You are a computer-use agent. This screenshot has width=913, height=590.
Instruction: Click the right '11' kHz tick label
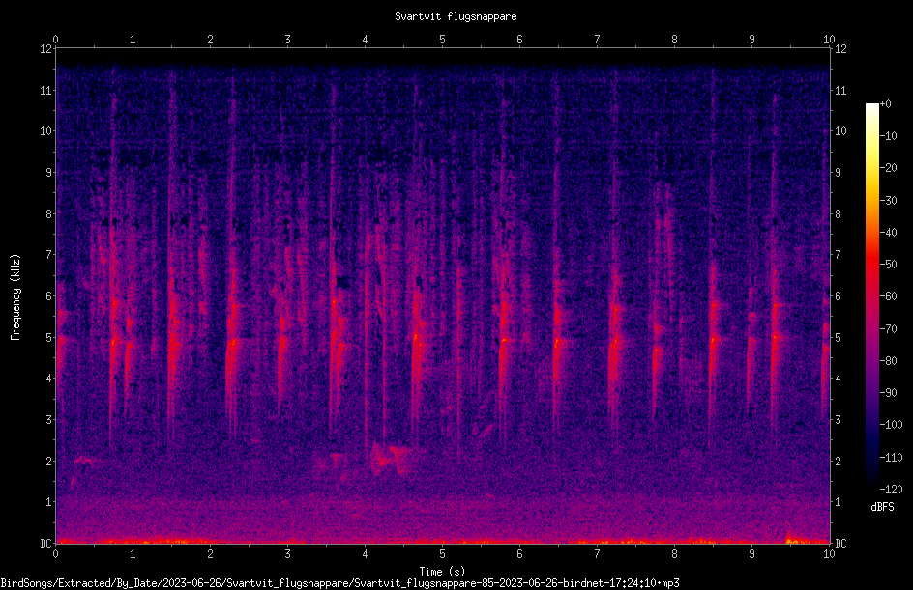[840, 90]
